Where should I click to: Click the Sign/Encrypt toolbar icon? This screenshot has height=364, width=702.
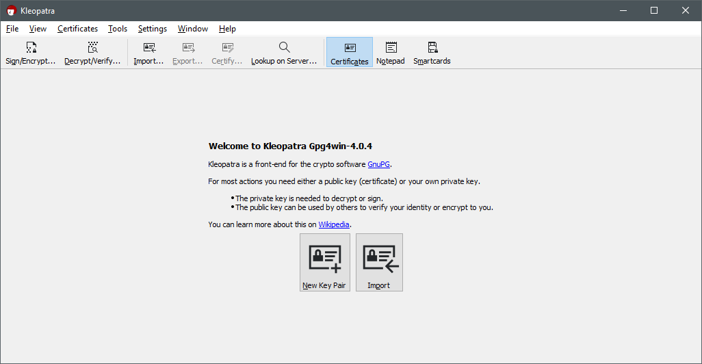pyautogui.click(x=31, y=52)
